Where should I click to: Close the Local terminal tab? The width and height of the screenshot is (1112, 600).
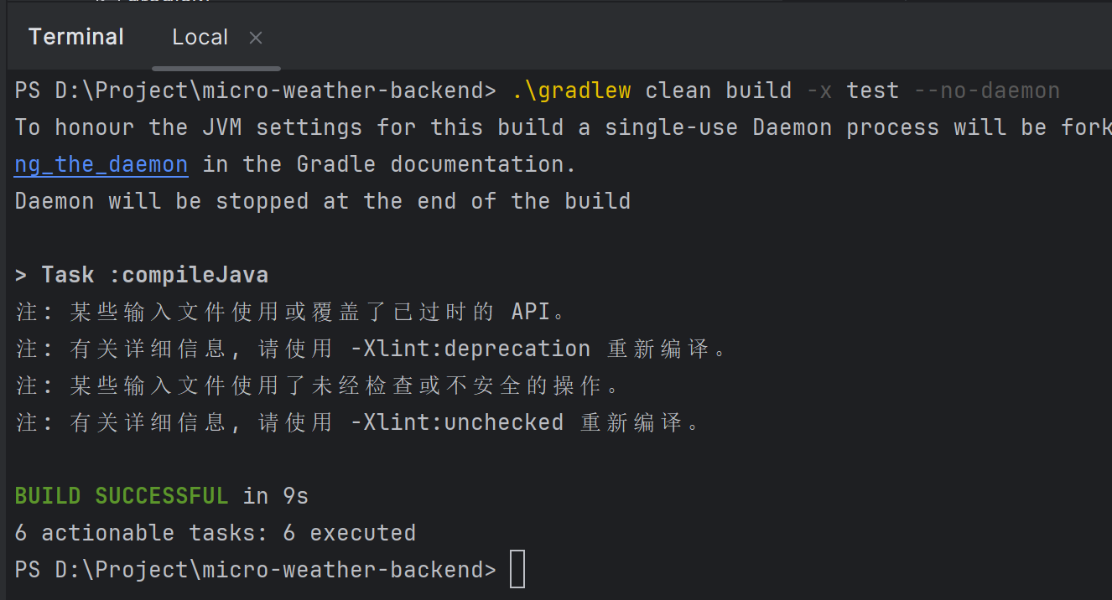(256, 38)
